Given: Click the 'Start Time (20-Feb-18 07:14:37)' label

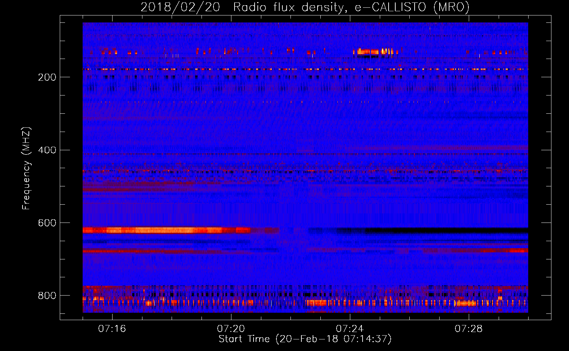Looking at the screenshot, I should [x=305, y=339].
